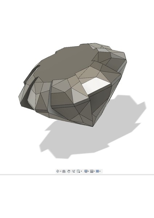The width and height of the screenshot is (154, 218).
Task: Select the Pan hand tool
Action: [69, 171]
